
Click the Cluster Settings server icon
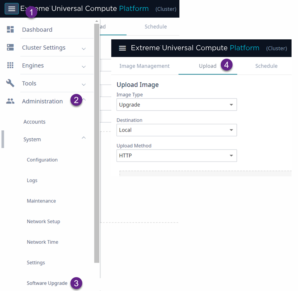coord(10,48)
